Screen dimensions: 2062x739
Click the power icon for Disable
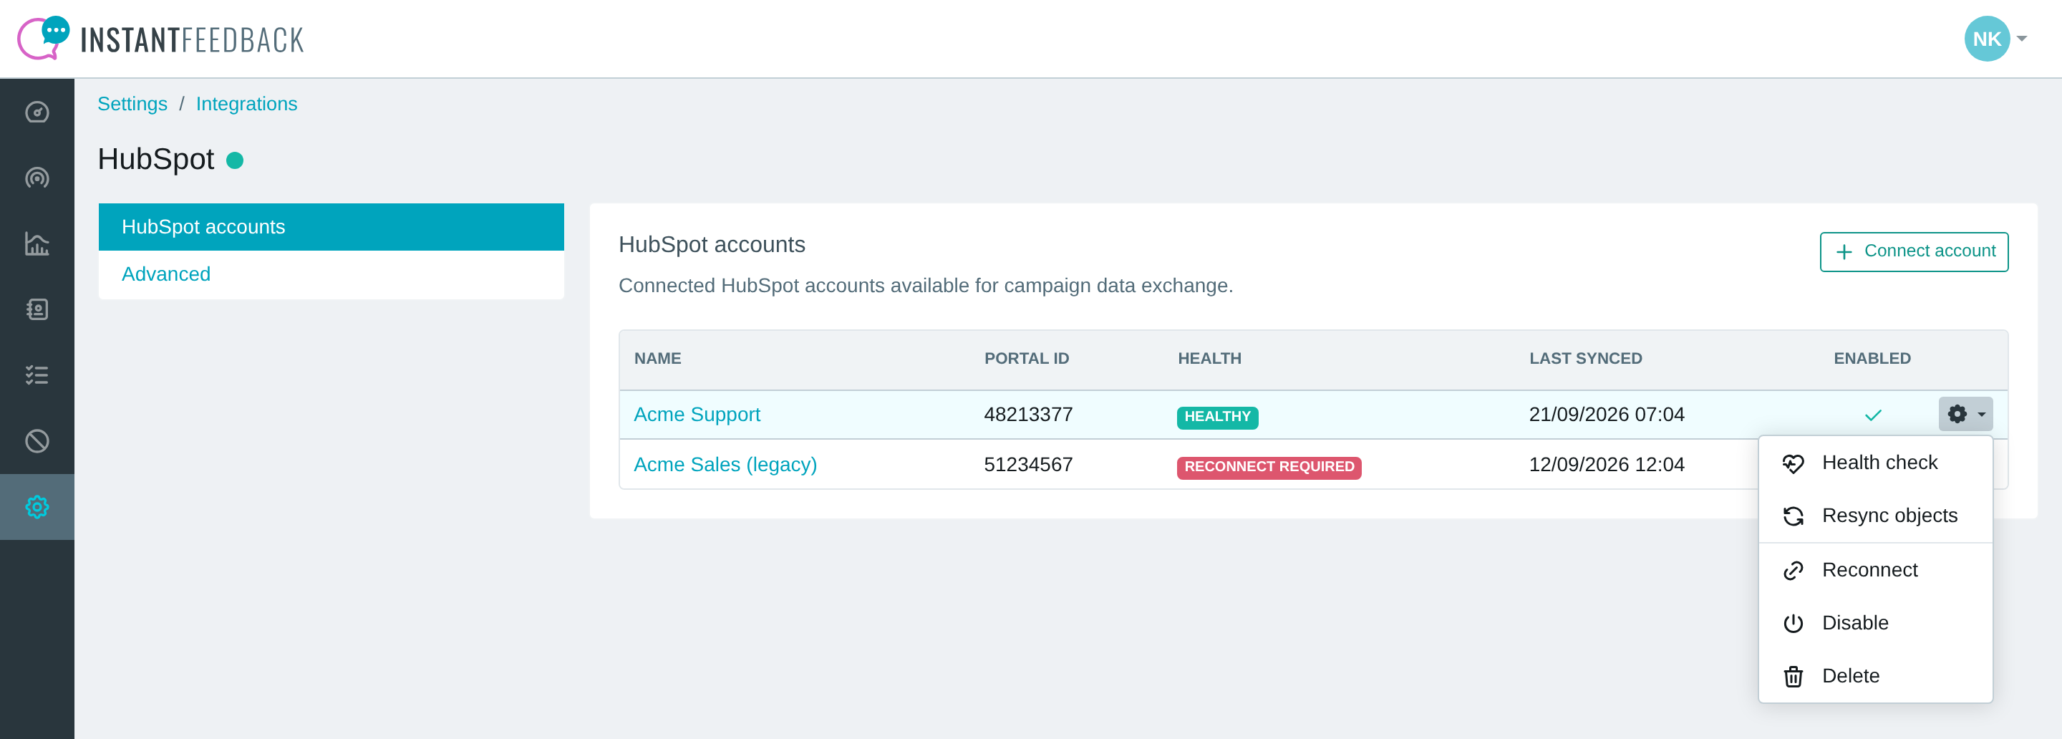[1793, 624]
